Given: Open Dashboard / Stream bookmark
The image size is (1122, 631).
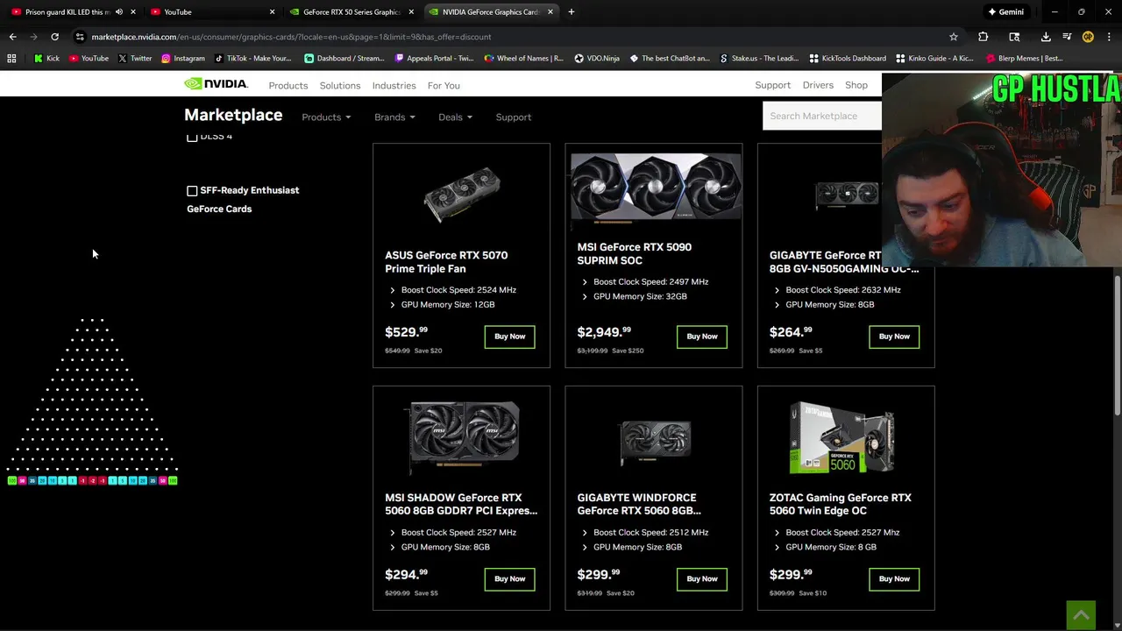Looking at the screenshot, I should pos(344,59).
